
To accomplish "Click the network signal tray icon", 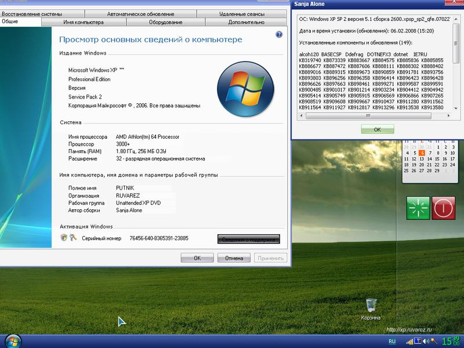I will tap(409, 342).
